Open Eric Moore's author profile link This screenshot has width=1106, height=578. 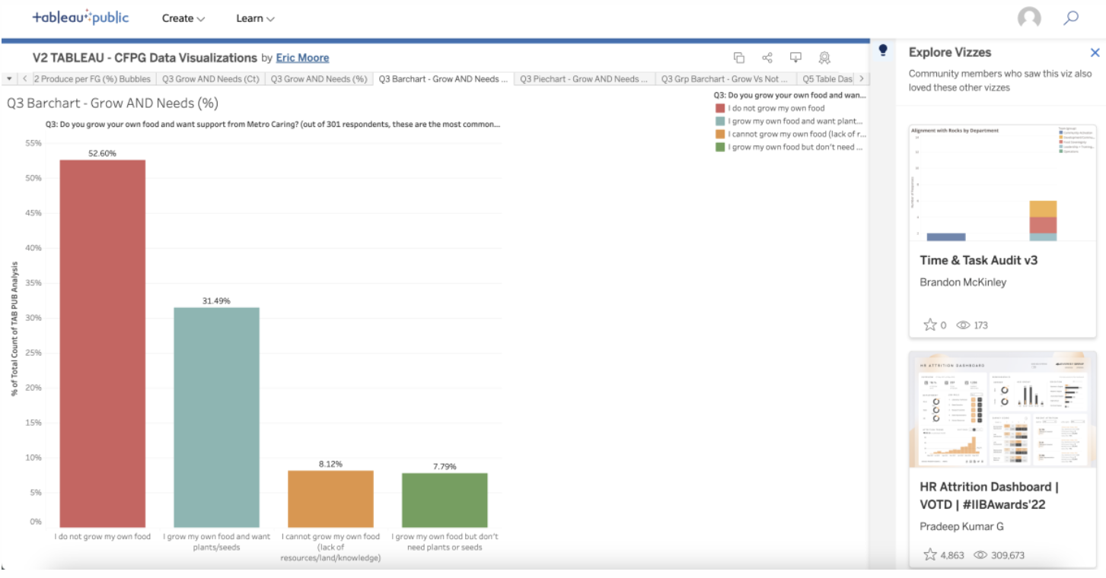303,57
